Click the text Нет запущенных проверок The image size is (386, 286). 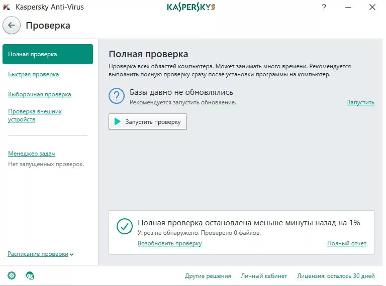pyautogui.click(x=46, y=164)
